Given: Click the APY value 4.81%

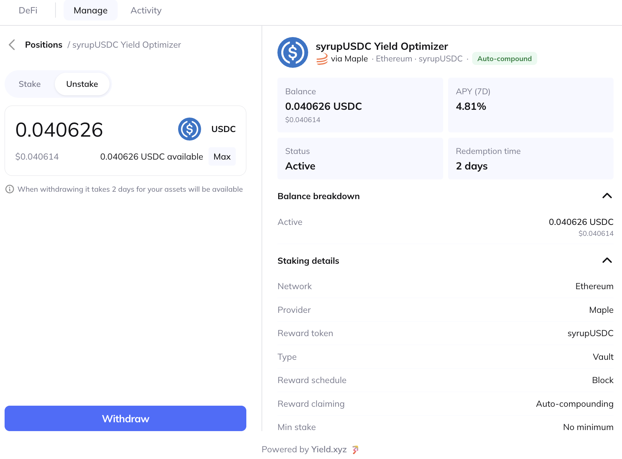Looking at the screenshot, I should click(471, 106).
